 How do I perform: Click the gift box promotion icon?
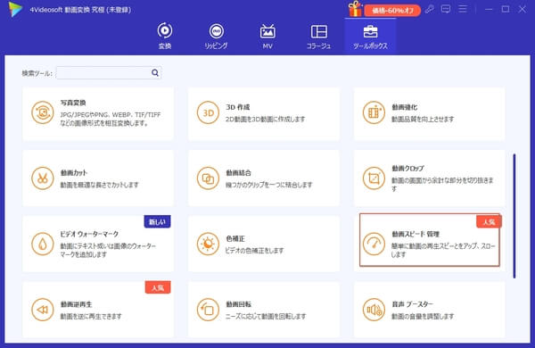[355, 9]
